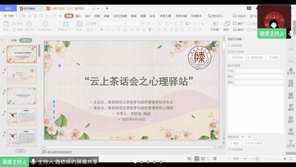This screenshot has width=296, height=167.
Task: Click the Slide Show play button in panel
Action: [253, 143]
